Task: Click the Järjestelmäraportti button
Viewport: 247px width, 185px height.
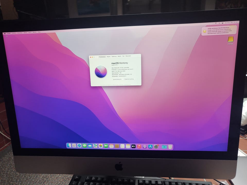Action: pos(117,79)
